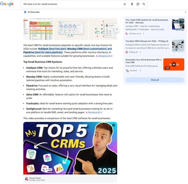
Task: Open the Startups article laptop thumbnail
Action: tap(178, 25)
